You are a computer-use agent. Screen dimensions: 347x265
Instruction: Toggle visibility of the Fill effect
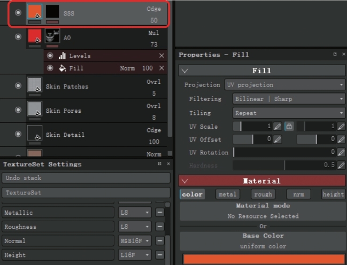(50, 68)
